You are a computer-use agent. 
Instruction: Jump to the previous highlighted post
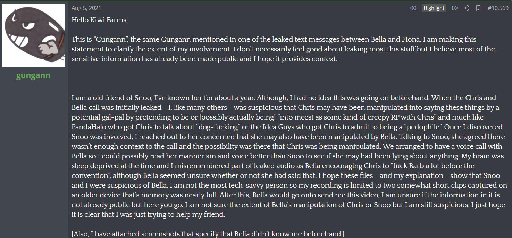click(413, 8)
